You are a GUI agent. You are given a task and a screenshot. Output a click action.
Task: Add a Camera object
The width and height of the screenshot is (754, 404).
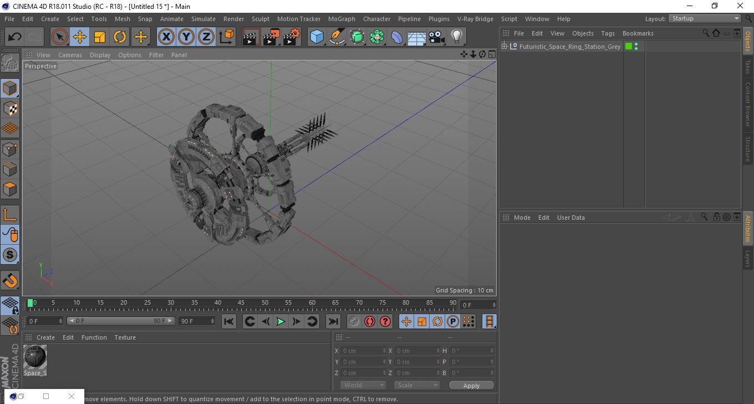[x=437, y=37]
